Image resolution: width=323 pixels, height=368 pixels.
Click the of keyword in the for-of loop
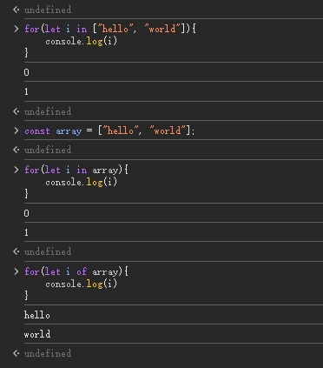coord(82,271)
